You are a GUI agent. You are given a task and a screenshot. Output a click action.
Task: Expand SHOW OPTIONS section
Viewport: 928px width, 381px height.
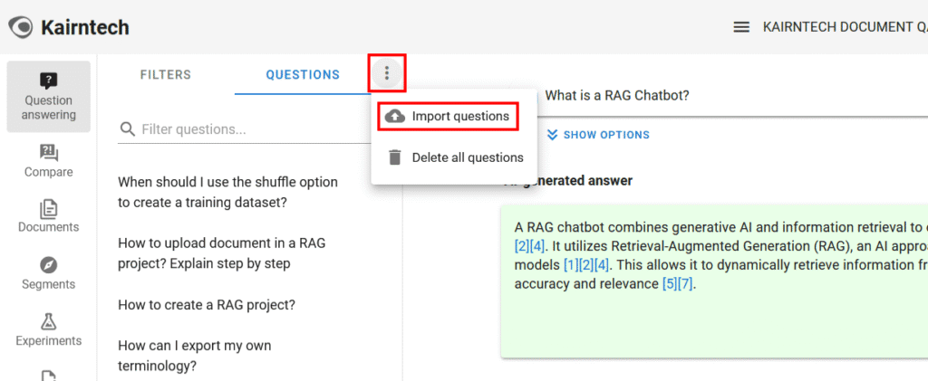pos(598,135)
